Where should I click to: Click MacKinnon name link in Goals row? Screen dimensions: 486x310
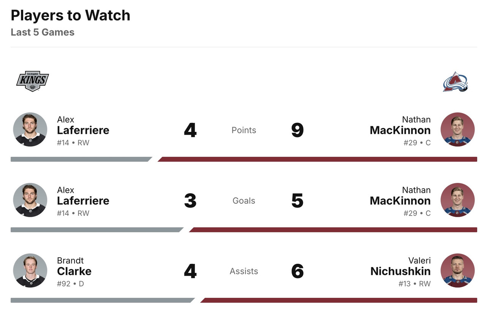click(x=400, y=200)
